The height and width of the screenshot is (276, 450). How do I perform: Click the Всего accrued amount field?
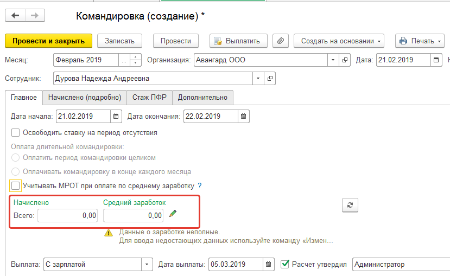click(x=67, y=215)
